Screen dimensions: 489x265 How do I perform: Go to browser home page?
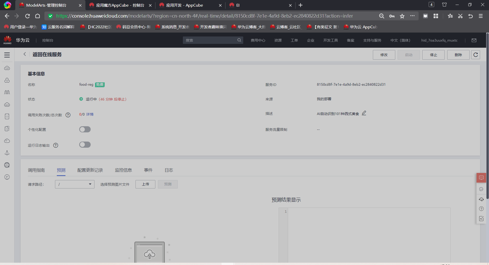(x=37, y=16)
